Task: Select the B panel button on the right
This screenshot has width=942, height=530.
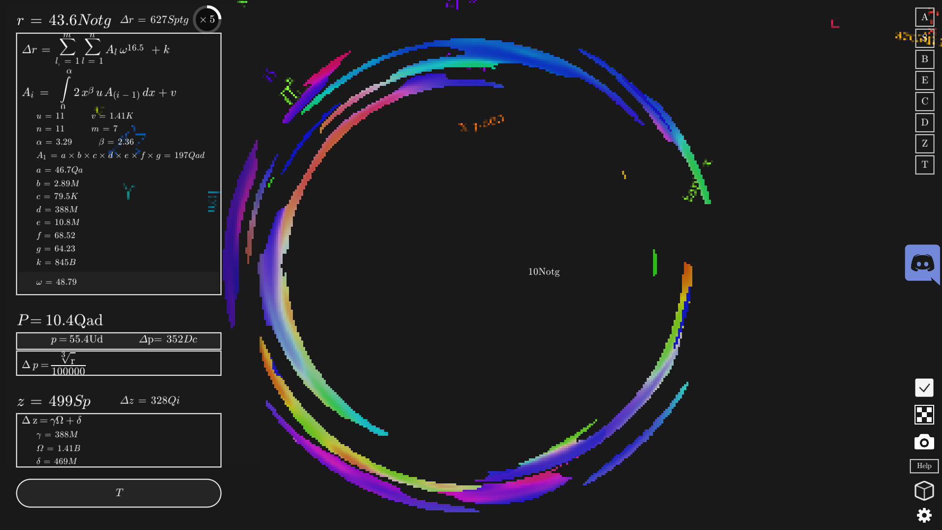Action: [924, 59]
